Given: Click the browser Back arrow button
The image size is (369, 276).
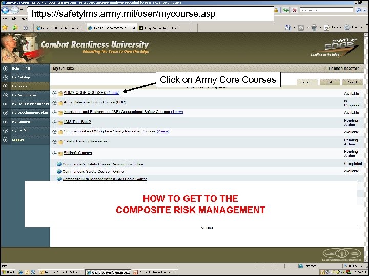Looking at the screenshot, I should pos(5,10).
